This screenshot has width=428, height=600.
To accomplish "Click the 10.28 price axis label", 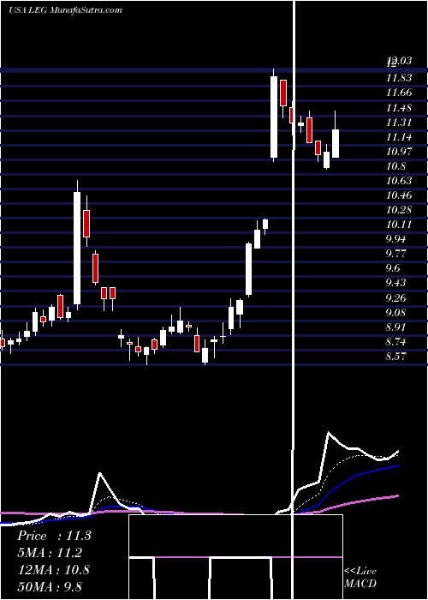I will coord(399,210).
